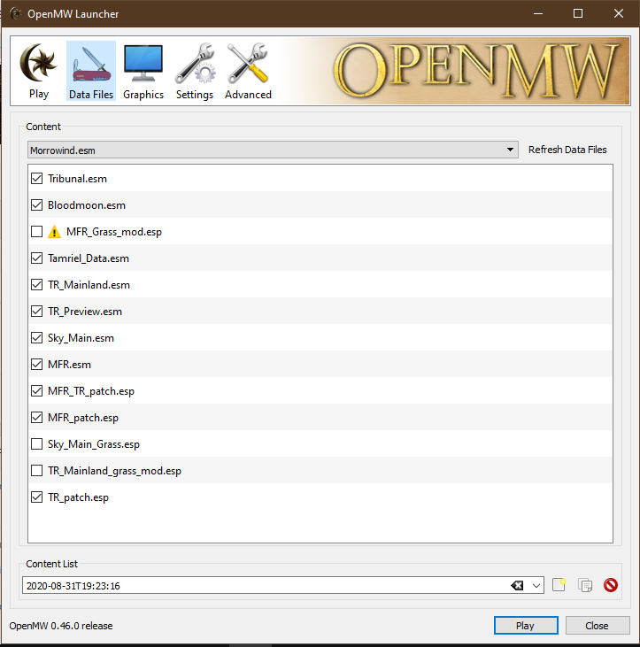This screenshot has width=640, height=647.
Task: Minimize the OpenMW Launcher window
Action: pyautogui.click(x=538, y=13)
